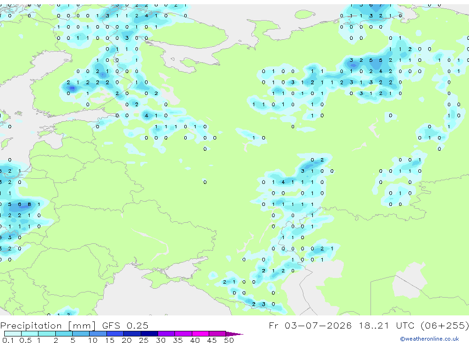Select the "Fr 03-07-2026 18..21 UTC (06+255)" text

[x=369, y=325]
